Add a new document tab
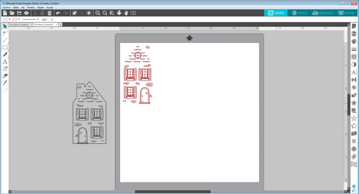Viewport: 359px width, 194px height. click(60, 24)
